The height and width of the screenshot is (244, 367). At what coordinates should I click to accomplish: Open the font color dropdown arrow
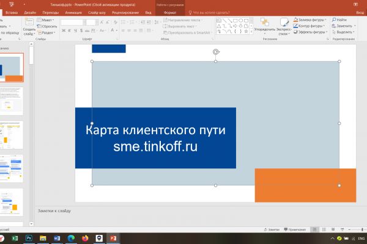click(117, 30)
